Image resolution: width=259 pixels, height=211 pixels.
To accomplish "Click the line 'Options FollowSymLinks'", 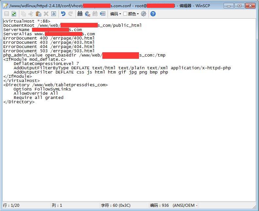I will [x=42, y=89].
